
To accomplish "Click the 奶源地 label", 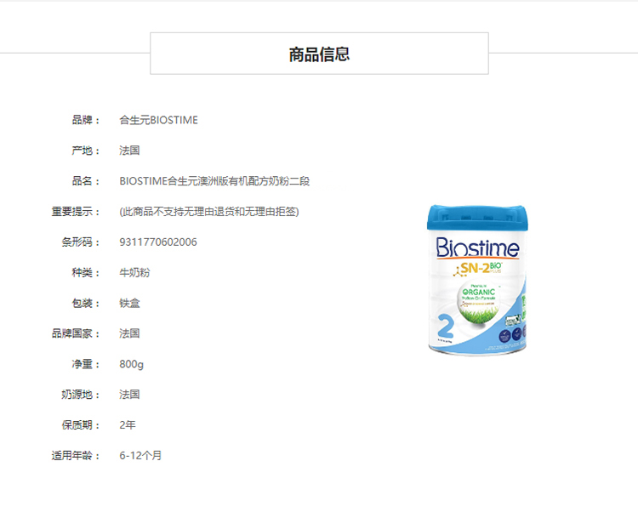I will pyautogui.click(x=81, y=395).
